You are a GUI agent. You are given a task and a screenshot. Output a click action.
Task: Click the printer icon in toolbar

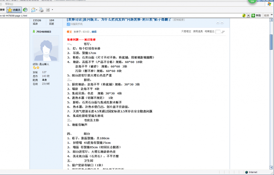pos(41,10)
